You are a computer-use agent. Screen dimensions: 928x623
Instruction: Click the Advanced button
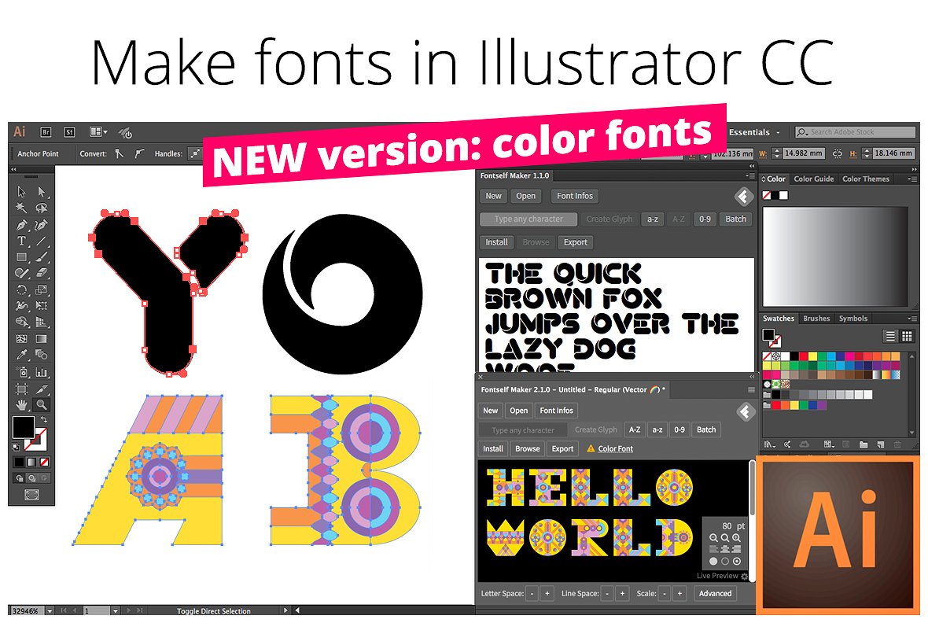point(715,593)
